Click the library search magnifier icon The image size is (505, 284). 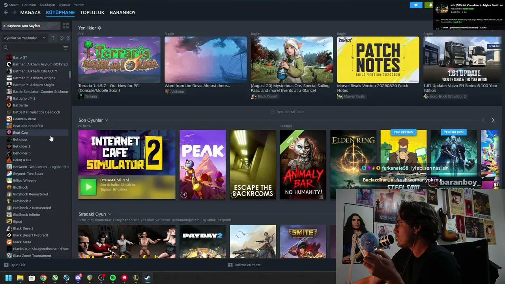(x=6, y=48)
